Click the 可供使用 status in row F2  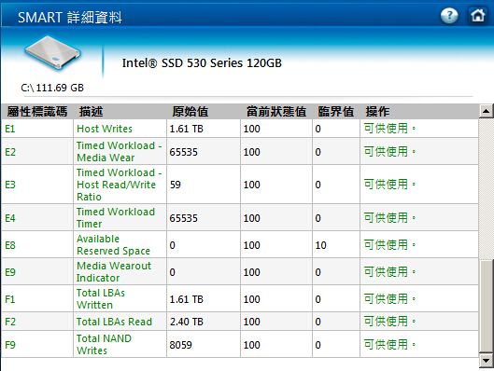389,322
